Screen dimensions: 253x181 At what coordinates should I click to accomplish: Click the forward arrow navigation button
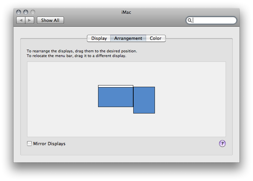29,20
